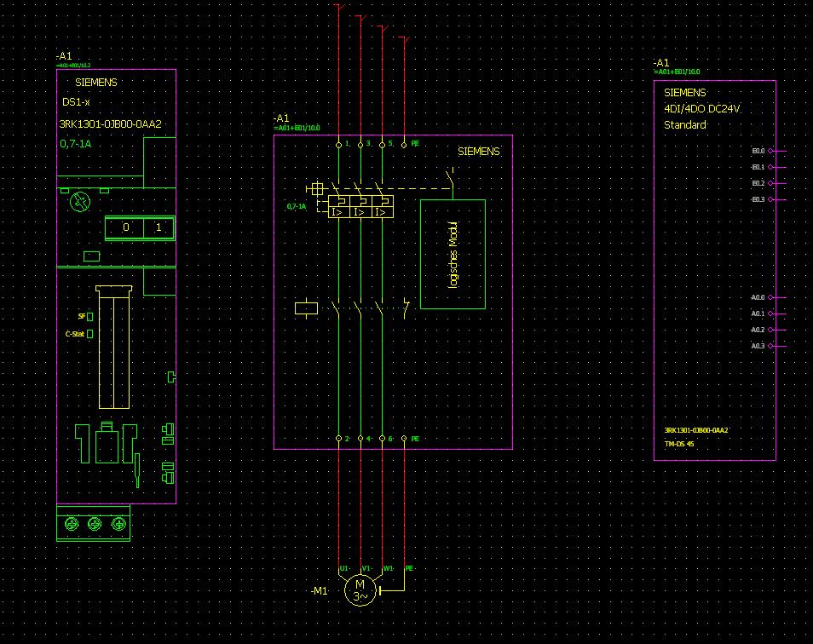The width and height of the screenshot is (813, 644).
Task: Select top terminal 5 of motor starter
Action: (382, 145)
